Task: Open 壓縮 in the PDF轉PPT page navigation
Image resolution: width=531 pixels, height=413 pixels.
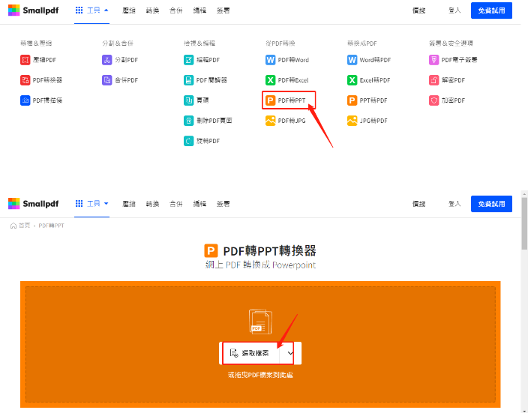Action: (x=129, y=204)
